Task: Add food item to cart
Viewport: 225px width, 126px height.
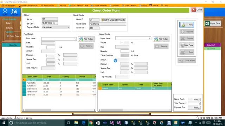Action: click(x=86, y=39)
